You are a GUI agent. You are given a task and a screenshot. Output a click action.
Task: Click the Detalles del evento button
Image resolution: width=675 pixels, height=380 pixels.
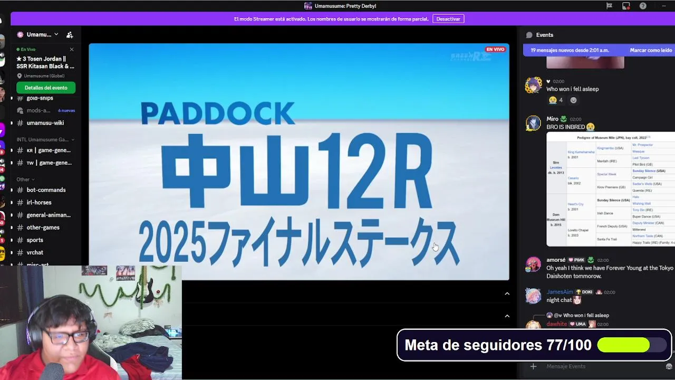pos(46,88)
